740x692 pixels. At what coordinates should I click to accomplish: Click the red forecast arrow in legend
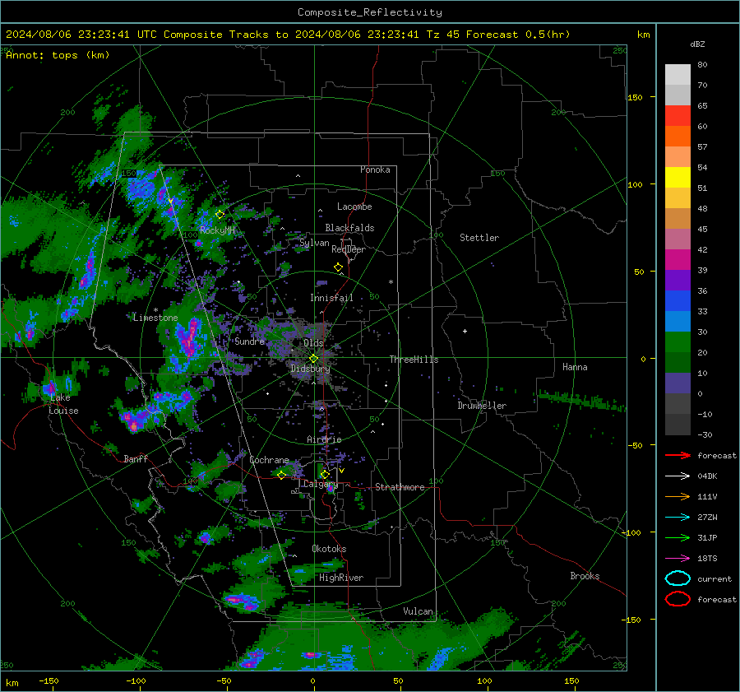[x=678, y=455]
